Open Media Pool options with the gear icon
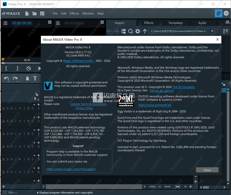The image size is (231, 195). tap(138, 31)
